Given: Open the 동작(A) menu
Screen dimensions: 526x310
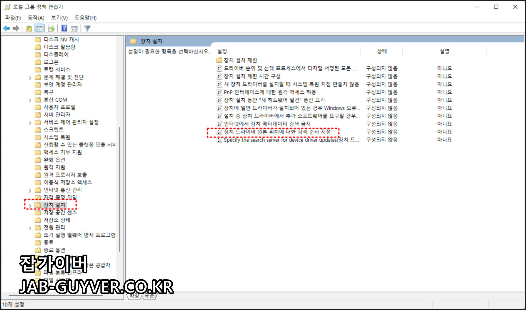Looking at the screenshot, I should [x=36, y=18].
